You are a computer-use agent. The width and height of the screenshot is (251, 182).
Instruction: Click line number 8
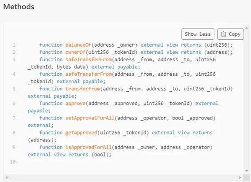click(x=14, y=133)
